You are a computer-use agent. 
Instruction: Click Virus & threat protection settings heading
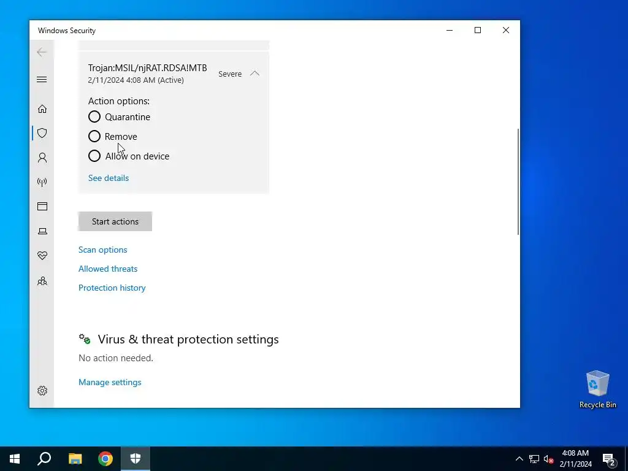pos(188,339)
